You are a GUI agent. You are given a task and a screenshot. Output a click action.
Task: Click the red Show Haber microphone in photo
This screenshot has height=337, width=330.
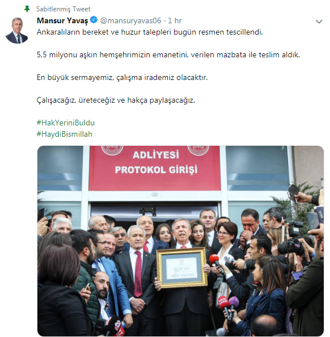coord(224,307)
